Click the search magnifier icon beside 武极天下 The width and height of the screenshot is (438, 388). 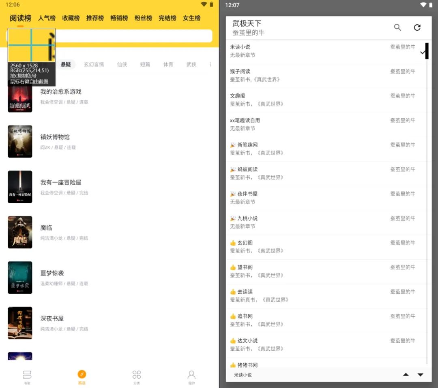[397, 28]
